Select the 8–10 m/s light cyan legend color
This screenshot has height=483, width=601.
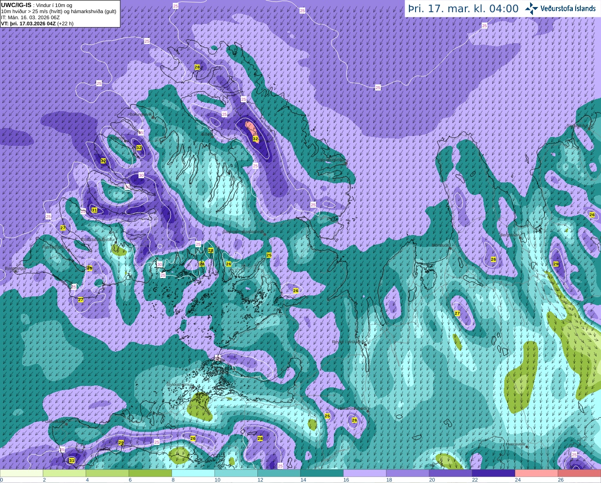pyautogui.click(x=193, y=473)
